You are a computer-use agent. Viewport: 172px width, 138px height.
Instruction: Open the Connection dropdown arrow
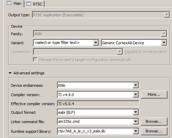pos(120,52)
